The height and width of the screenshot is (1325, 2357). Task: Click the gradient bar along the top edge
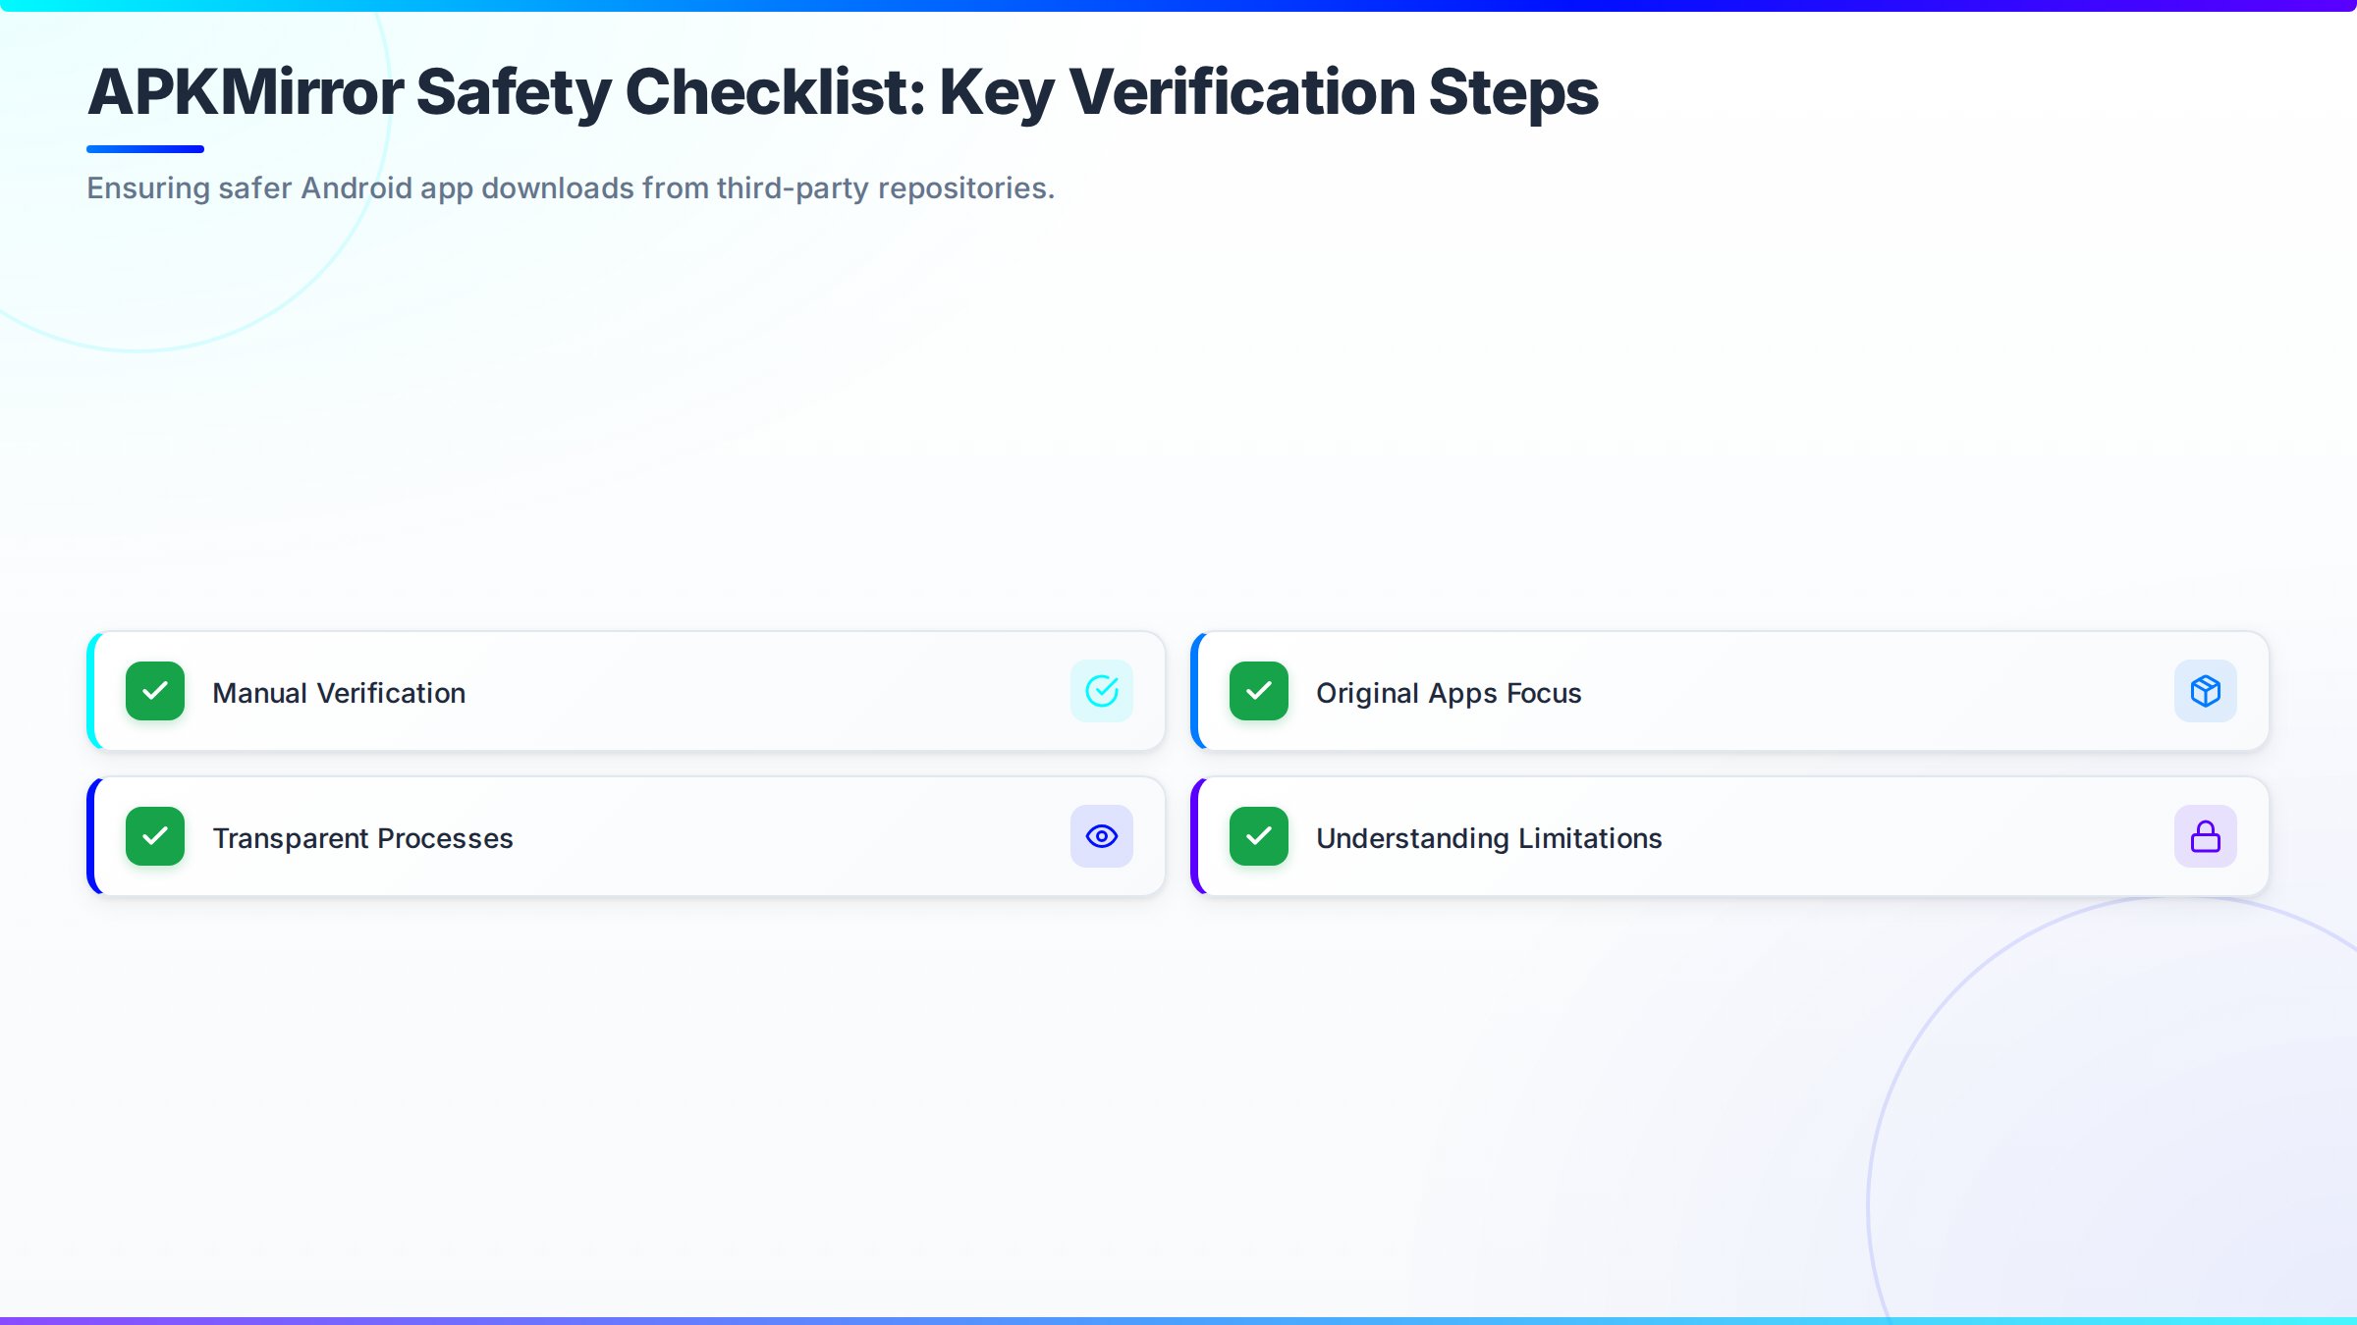pyautogui.click(x=1178, y=5)
